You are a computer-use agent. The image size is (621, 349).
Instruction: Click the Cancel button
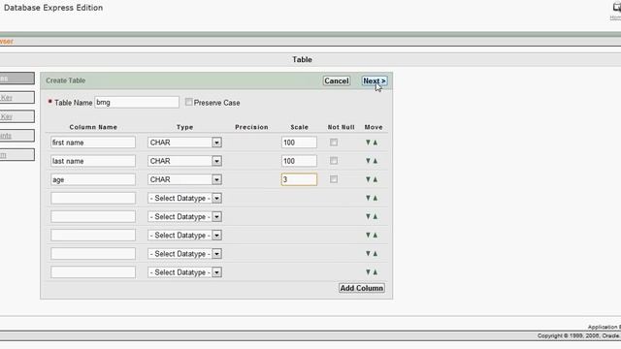(337, 80)
